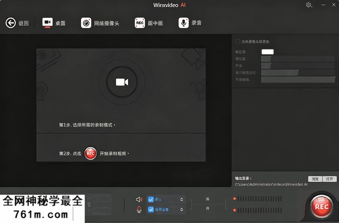Open the white key color swatch
This screenshot has width=339, height=223.
(268, 52)
